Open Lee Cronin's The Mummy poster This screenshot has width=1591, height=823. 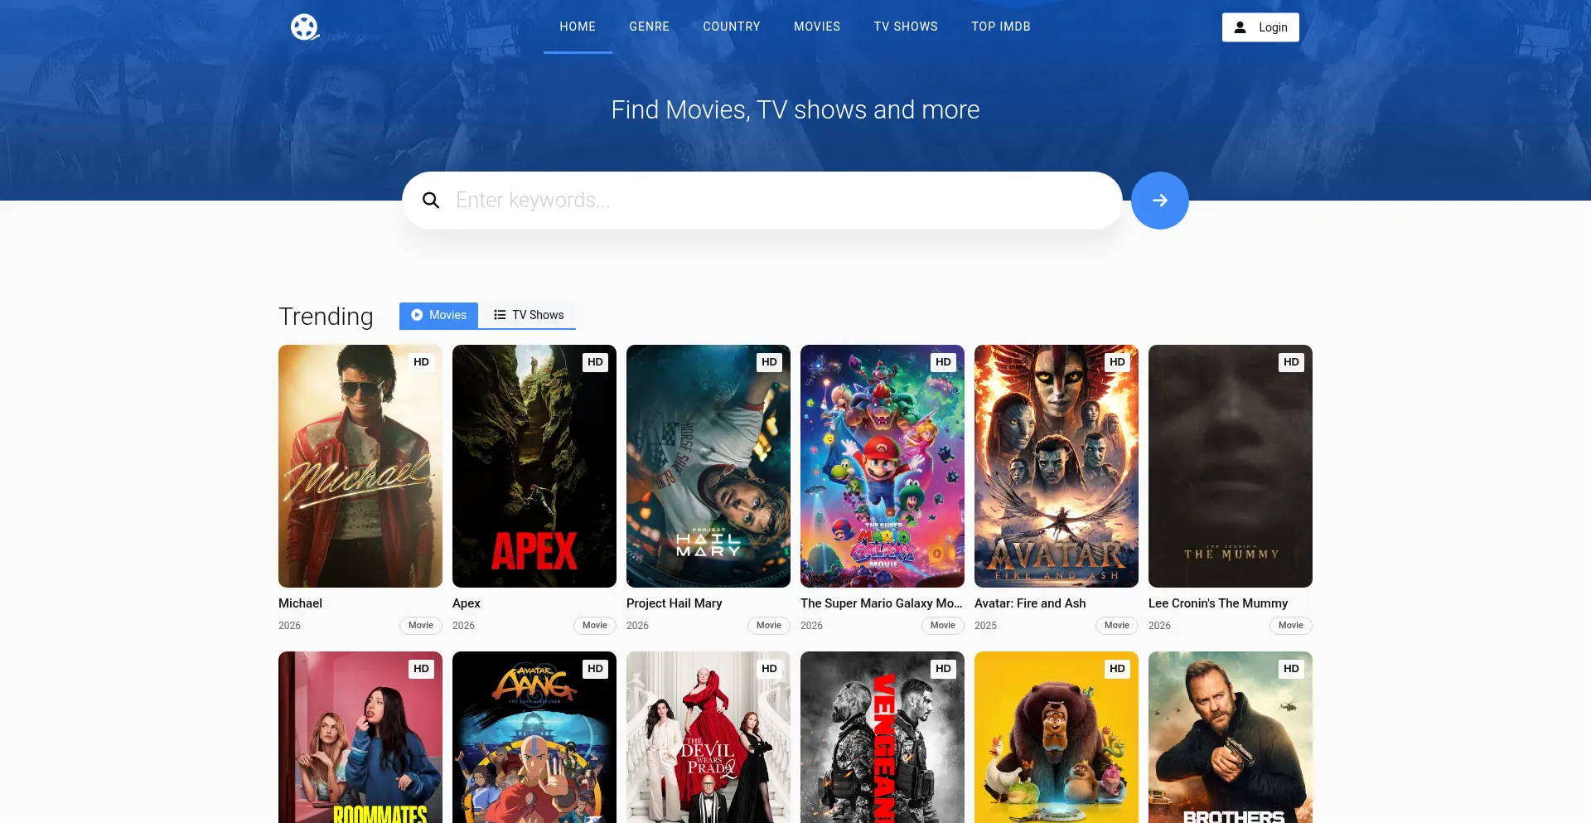[x=1231, y=466]
